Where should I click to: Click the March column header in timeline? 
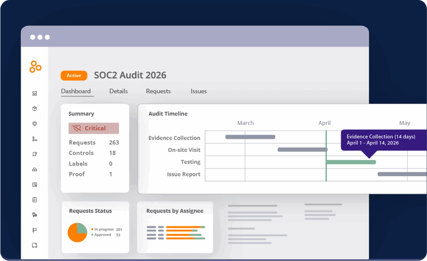click(245, 123)
